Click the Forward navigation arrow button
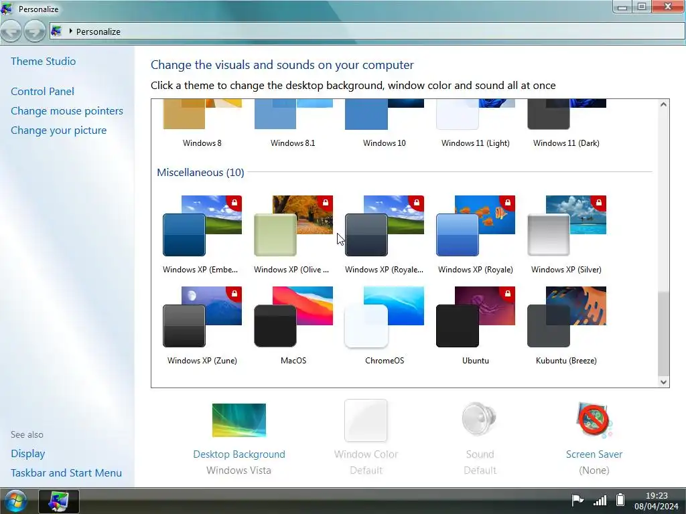The height and width of the screenshot is (514, 686). pyautogui.click(x=35, y=31)
